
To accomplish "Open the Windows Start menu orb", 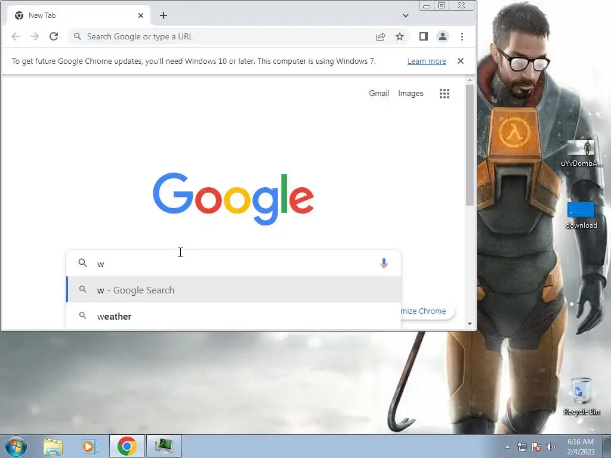I will 16,446.
